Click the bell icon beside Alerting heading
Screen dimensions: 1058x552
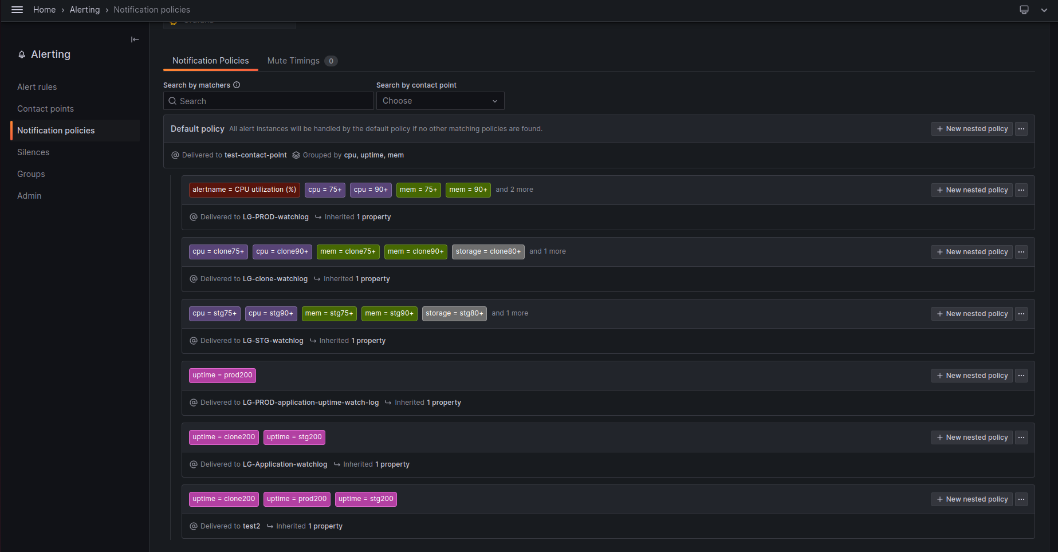point(22,54)
